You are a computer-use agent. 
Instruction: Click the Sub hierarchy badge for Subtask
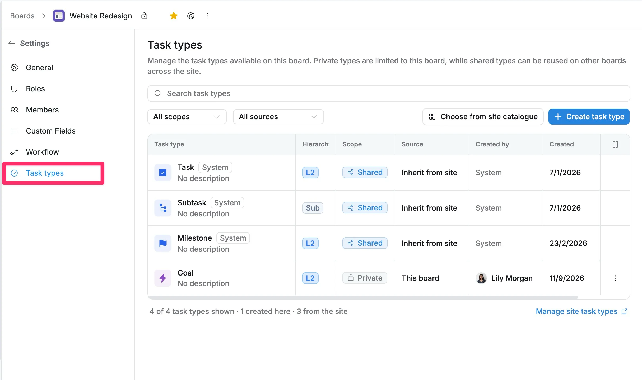click(x=313, y=208)
